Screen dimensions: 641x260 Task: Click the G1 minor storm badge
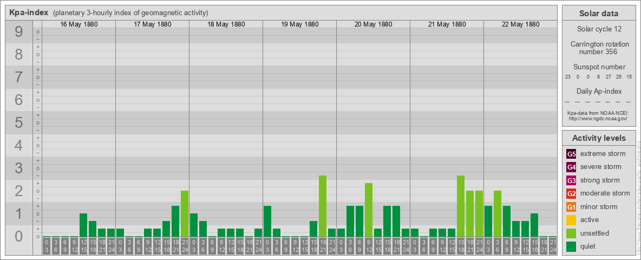(571, 207)
